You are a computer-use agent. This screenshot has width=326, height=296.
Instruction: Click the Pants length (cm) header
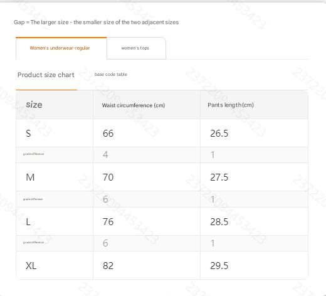231,105
